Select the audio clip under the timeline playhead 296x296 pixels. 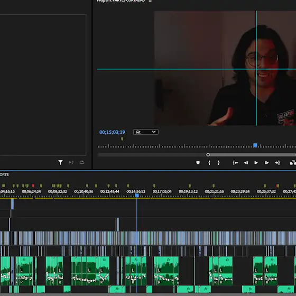[x=136, y=271]
